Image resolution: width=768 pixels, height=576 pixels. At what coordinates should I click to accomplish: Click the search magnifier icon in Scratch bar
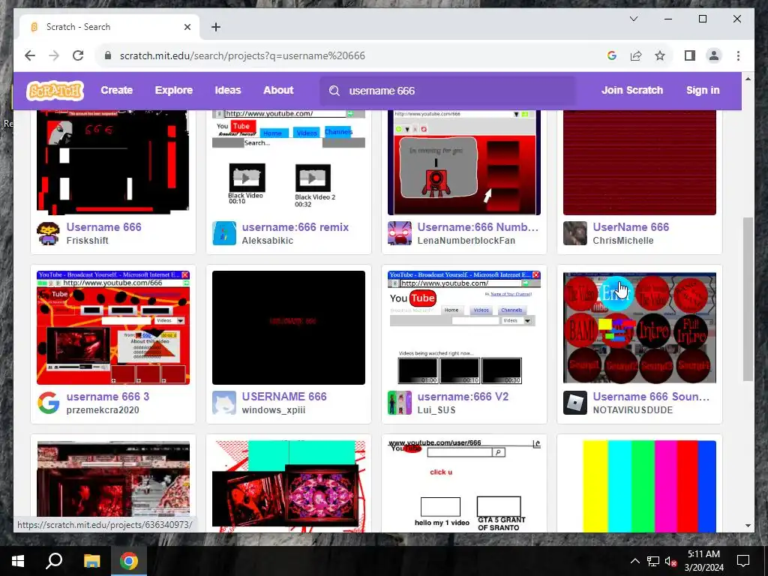tap(334, 91)
